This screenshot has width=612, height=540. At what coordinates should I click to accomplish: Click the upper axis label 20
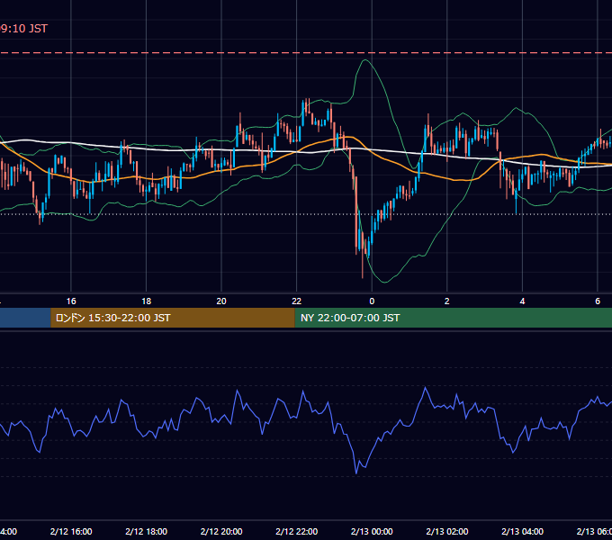click(x=221, y=301)
